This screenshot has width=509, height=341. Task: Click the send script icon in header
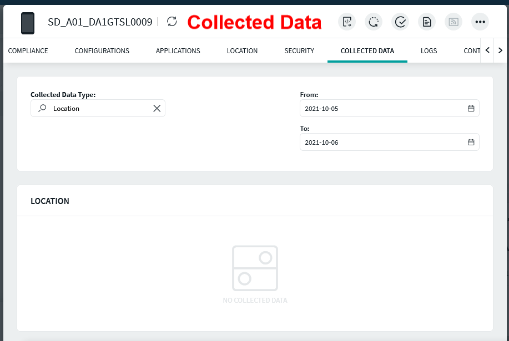point(347,22)
